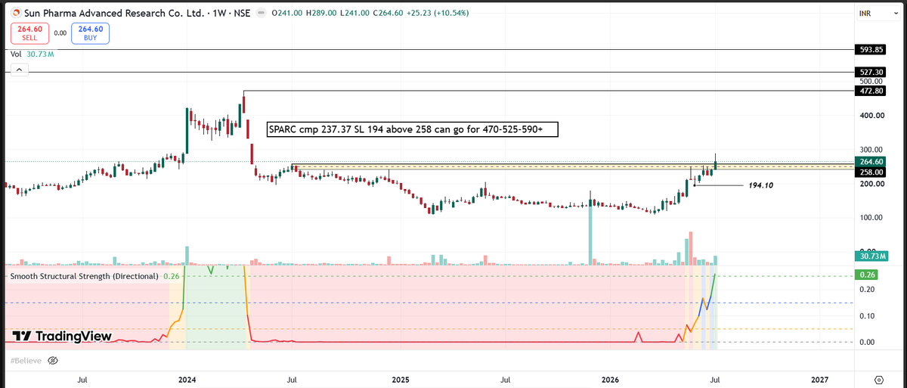This screenshot has height=388, width=907.
Task: Click the 2024 label on time axis
Action: (186, 379)
